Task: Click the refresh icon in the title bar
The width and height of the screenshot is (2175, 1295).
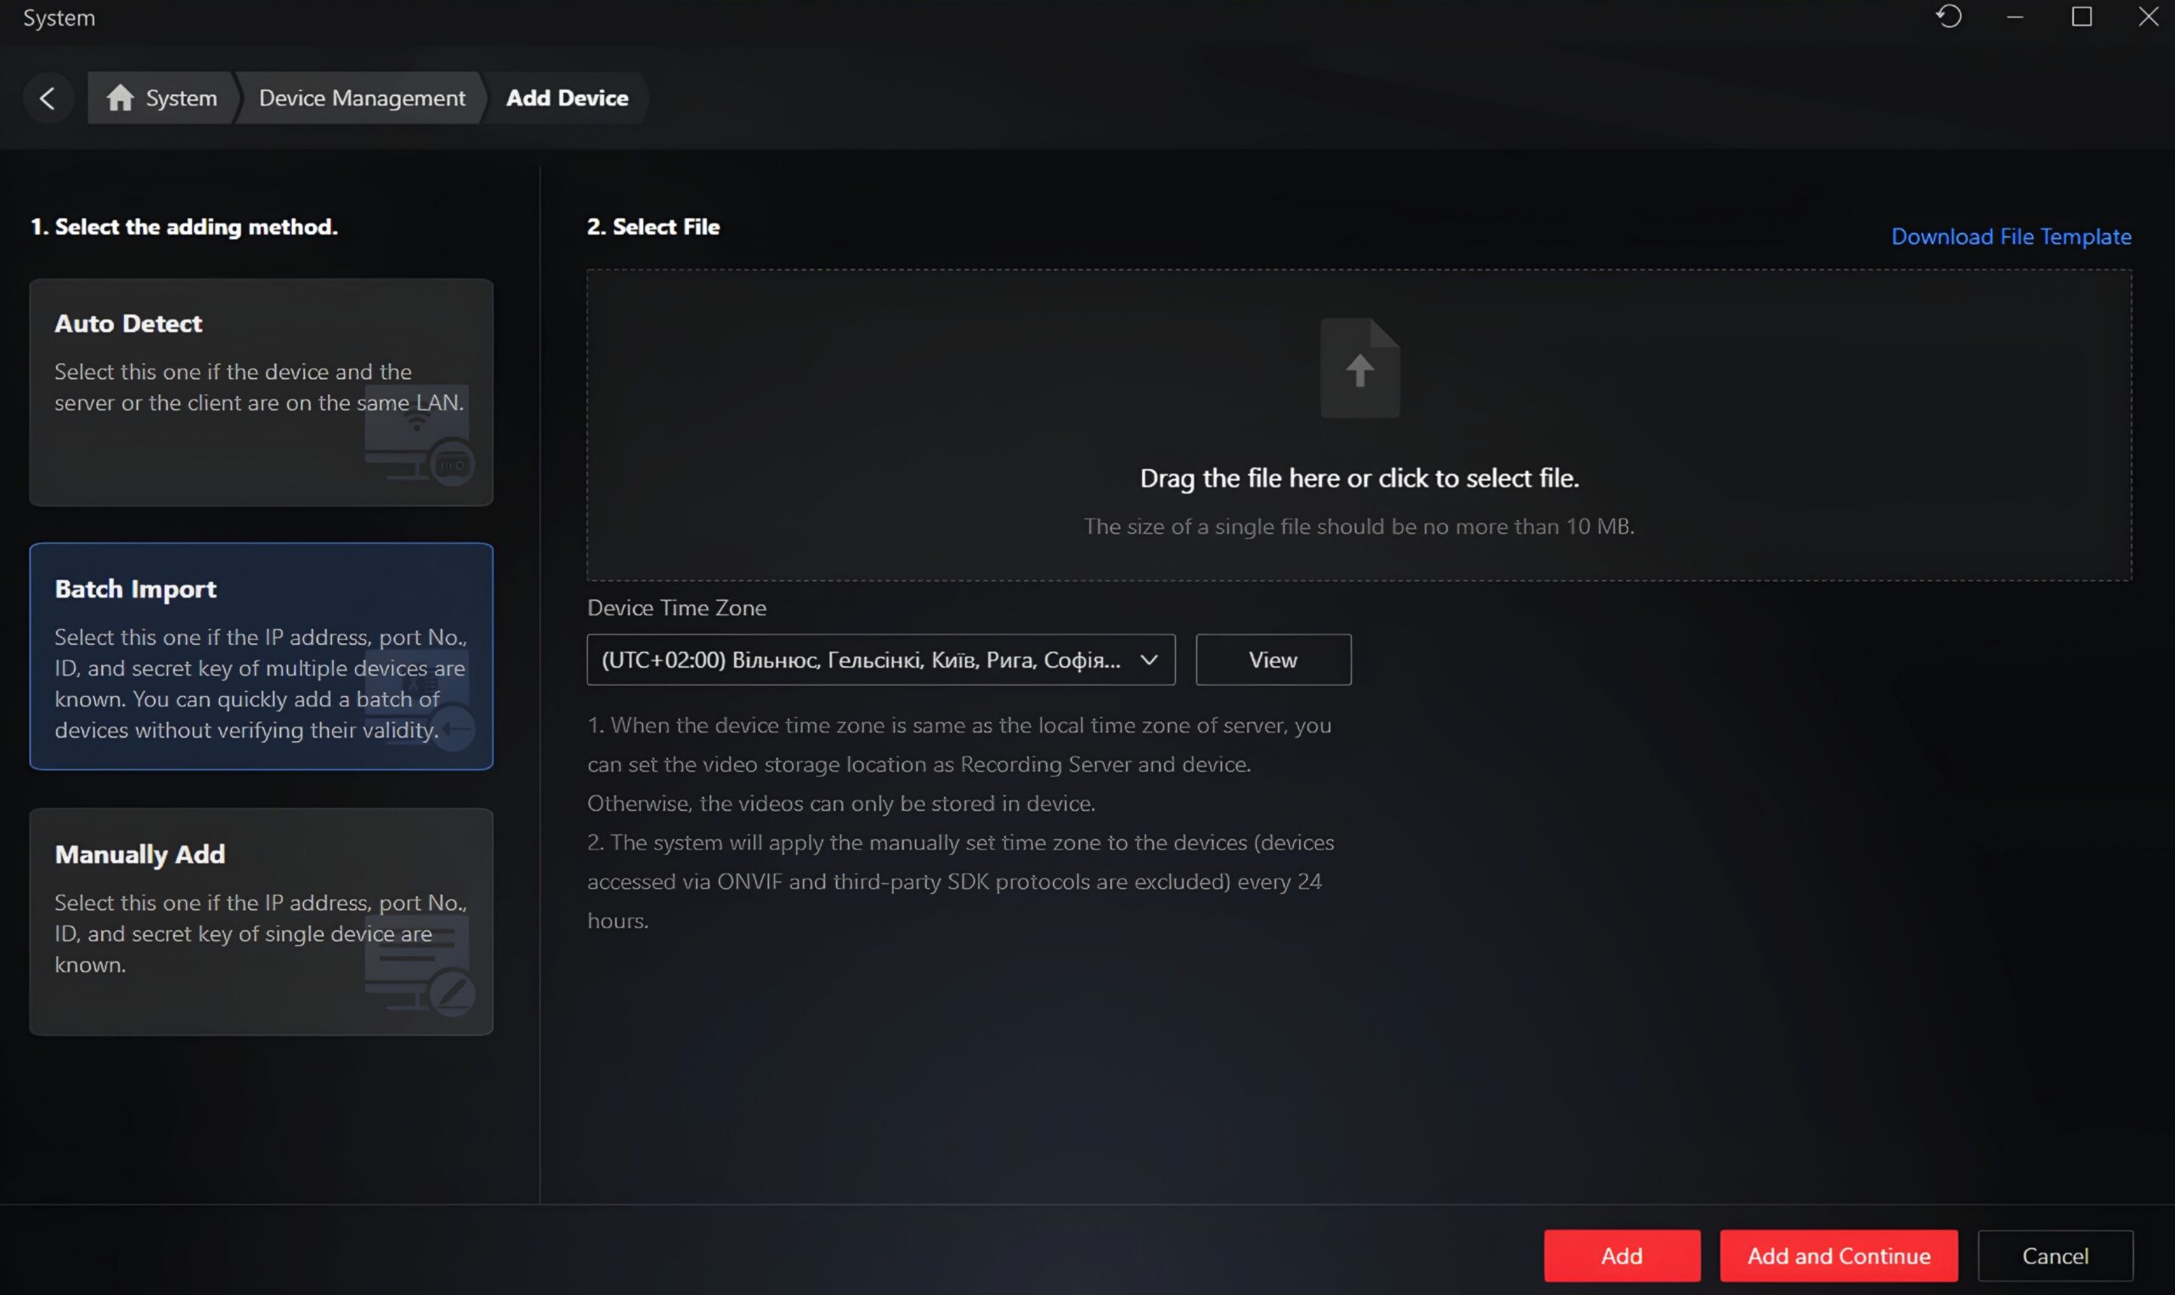Action: pyautogui.click(x=1948, y=17)
